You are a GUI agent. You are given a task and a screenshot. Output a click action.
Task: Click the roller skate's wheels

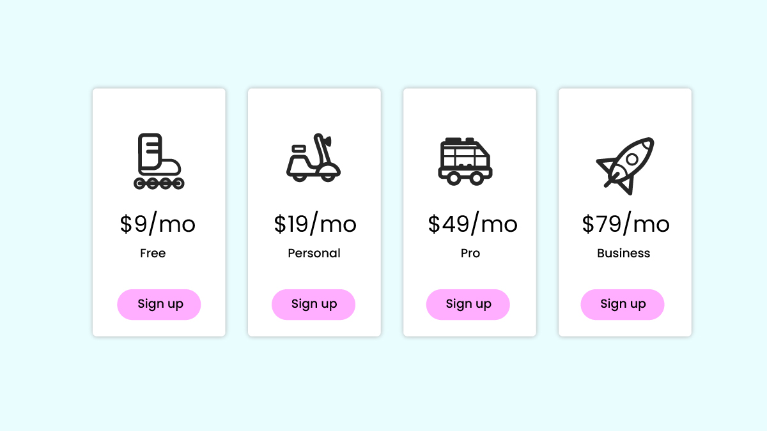159,184
